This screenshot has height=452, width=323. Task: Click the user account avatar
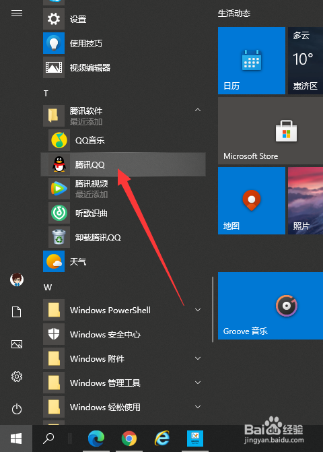pos(17,280)
